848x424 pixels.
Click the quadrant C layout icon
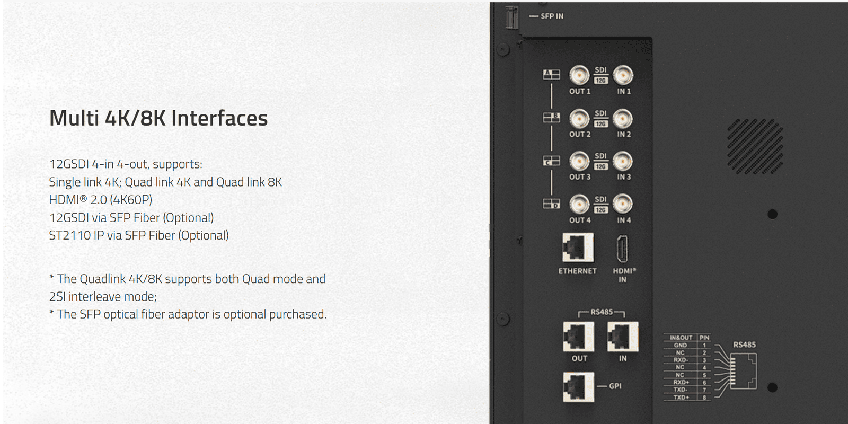pyautogui.click(x=551, y=161)
